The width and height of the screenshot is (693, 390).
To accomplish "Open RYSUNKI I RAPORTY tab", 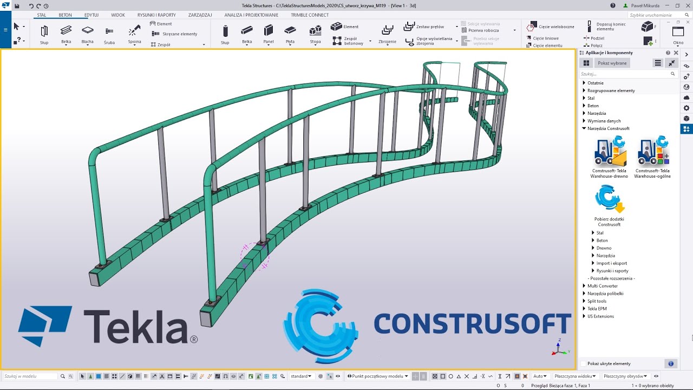I will tap(157, 15).
